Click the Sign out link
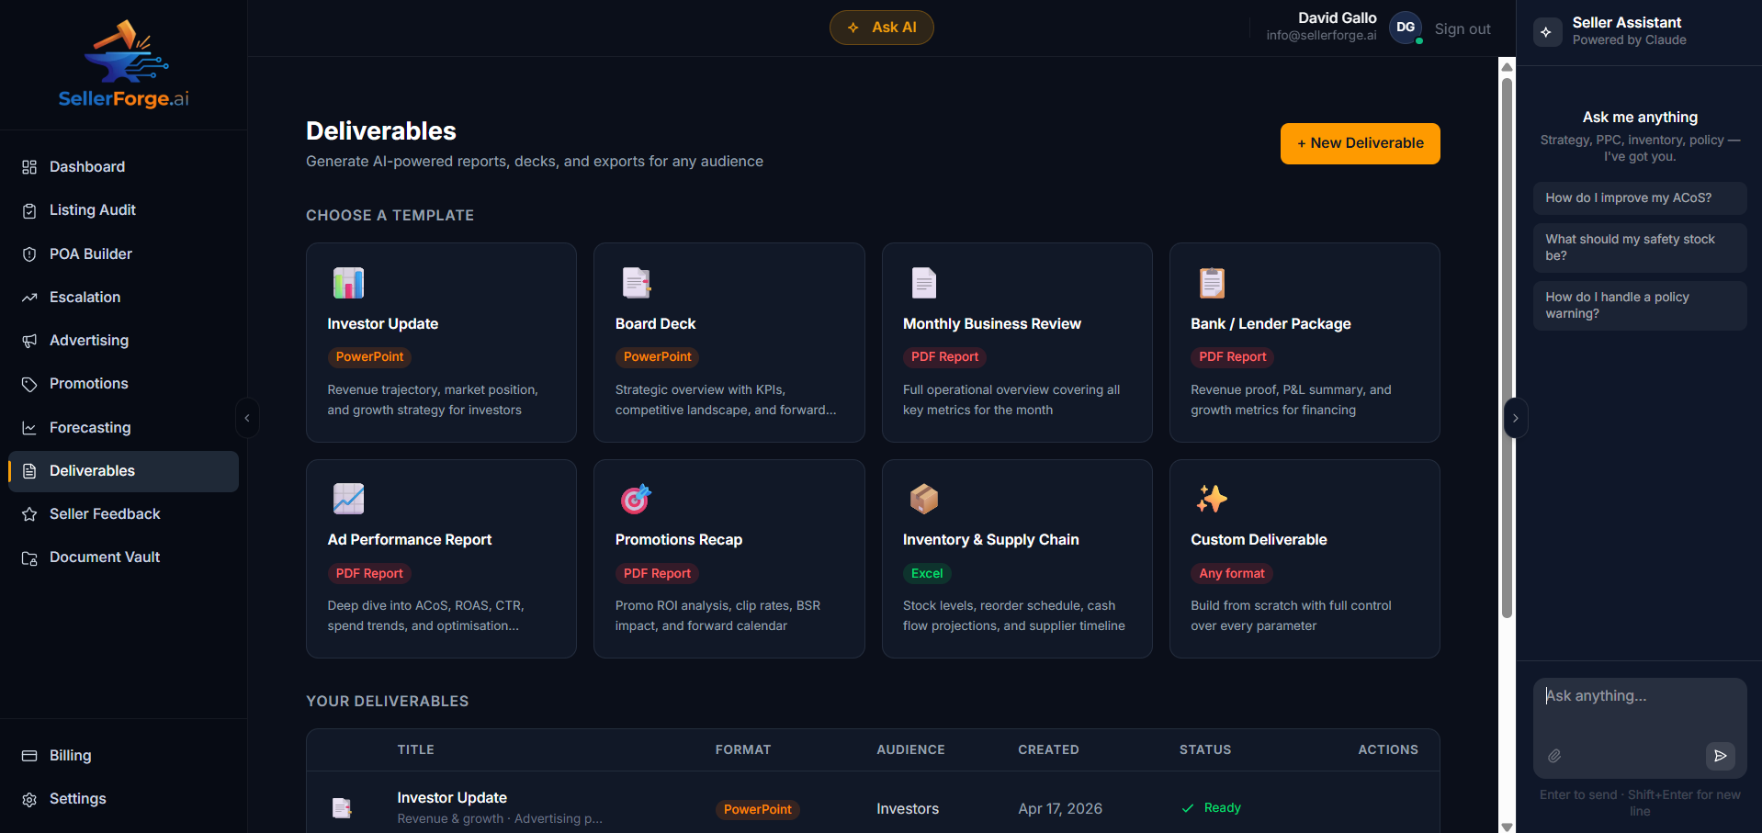The height and width of the screenshot is (833, 1762). 1462,28
